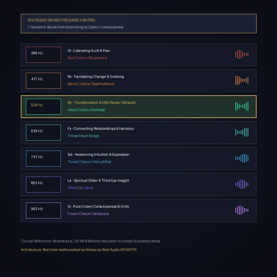The height and width of the screenshot is (277, 277).
Task: Click Crown Chakra (Sahasrara) label
Action: (88, 214)
